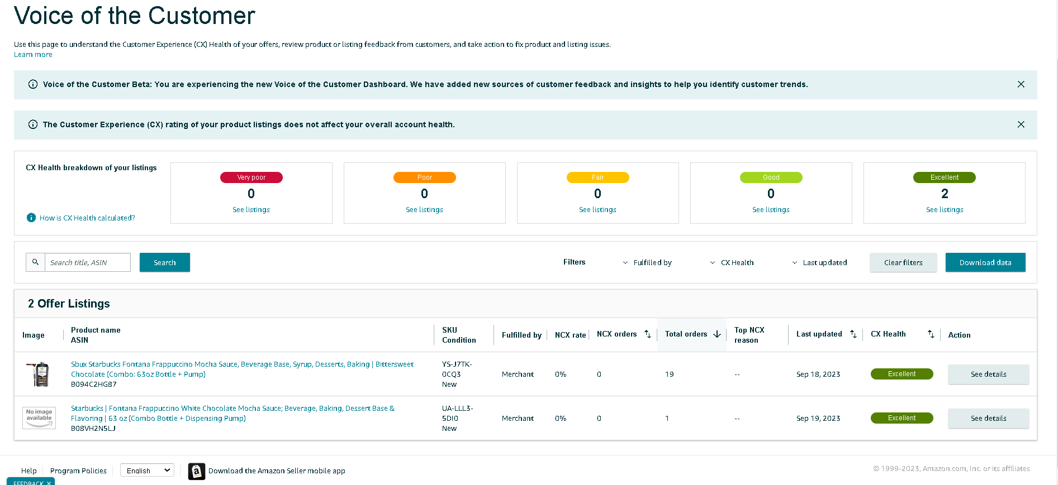Viewport: 1058px width, 485px height.
Task: Sort listings by Total orders arrow
Action: tap(717, 334)
